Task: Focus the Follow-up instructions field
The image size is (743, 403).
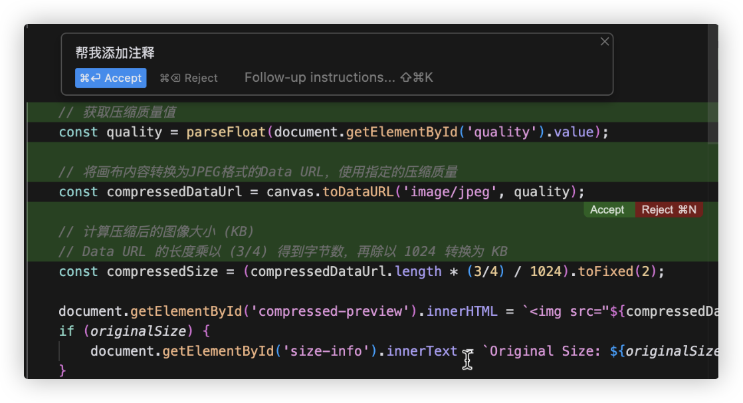Action: click(319, 78)
